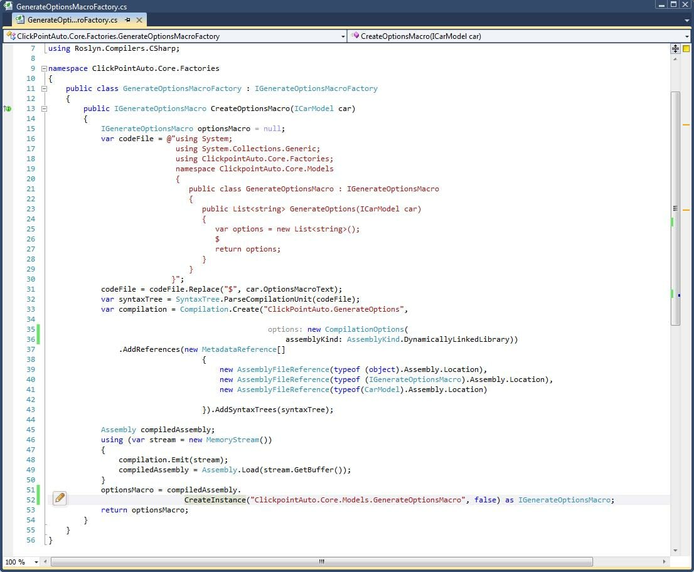The width and height of the screenshot is (694, 572).
Task: Toggle the pin on the GenerateOpti...roFactory.cs tab
Action: (127, 20)
